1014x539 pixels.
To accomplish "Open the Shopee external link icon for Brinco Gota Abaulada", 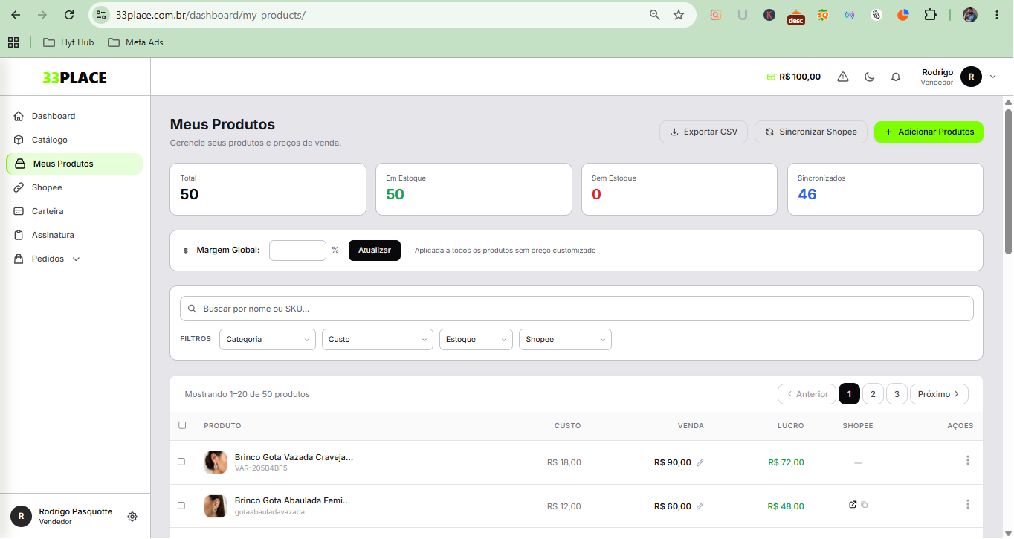I will (853, 505).
